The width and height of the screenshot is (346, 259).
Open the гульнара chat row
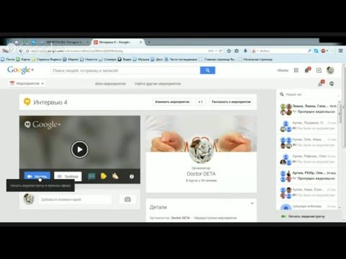(308, 206)
